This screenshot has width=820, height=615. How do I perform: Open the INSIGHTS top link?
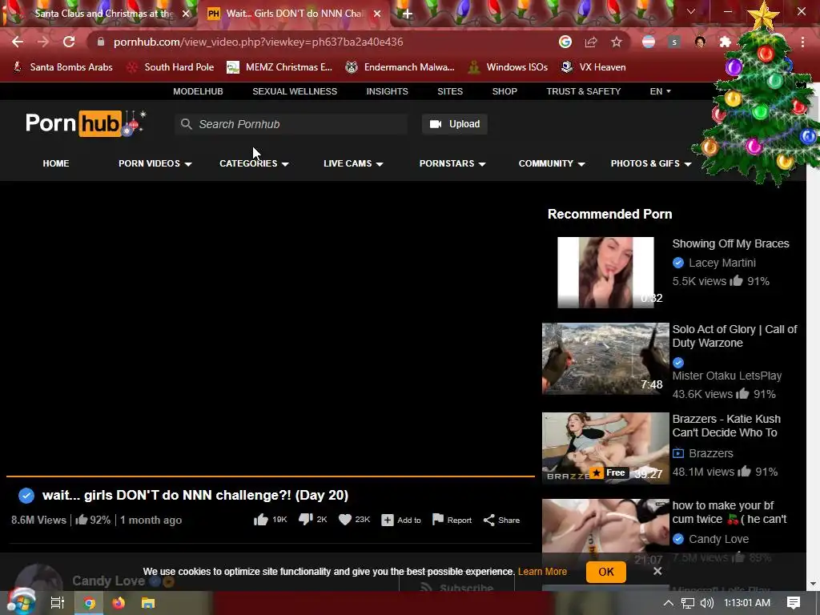point(387,91)
